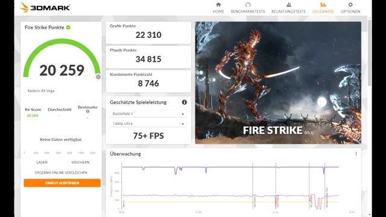
Task: Click the Erneut ausführen button
Action: (62, 183)
